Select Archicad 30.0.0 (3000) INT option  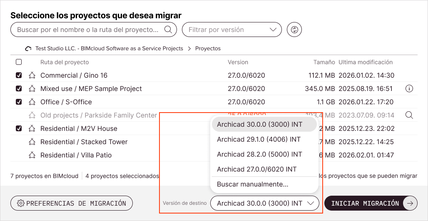264,124
